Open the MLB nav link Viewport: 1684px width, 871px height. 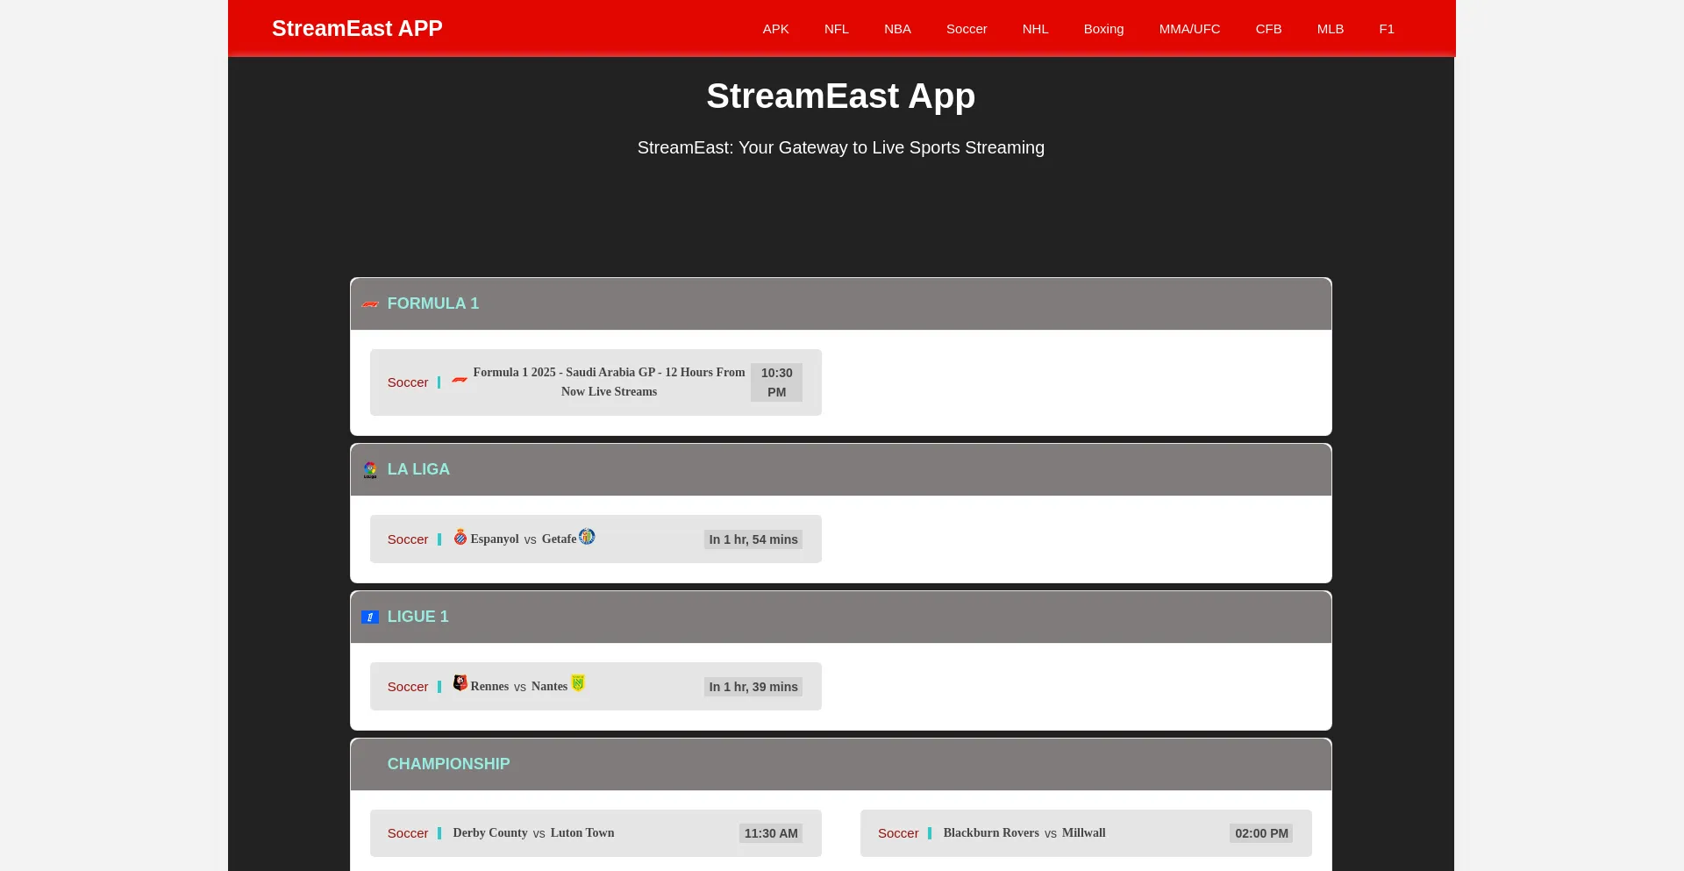coord(1331,29)
